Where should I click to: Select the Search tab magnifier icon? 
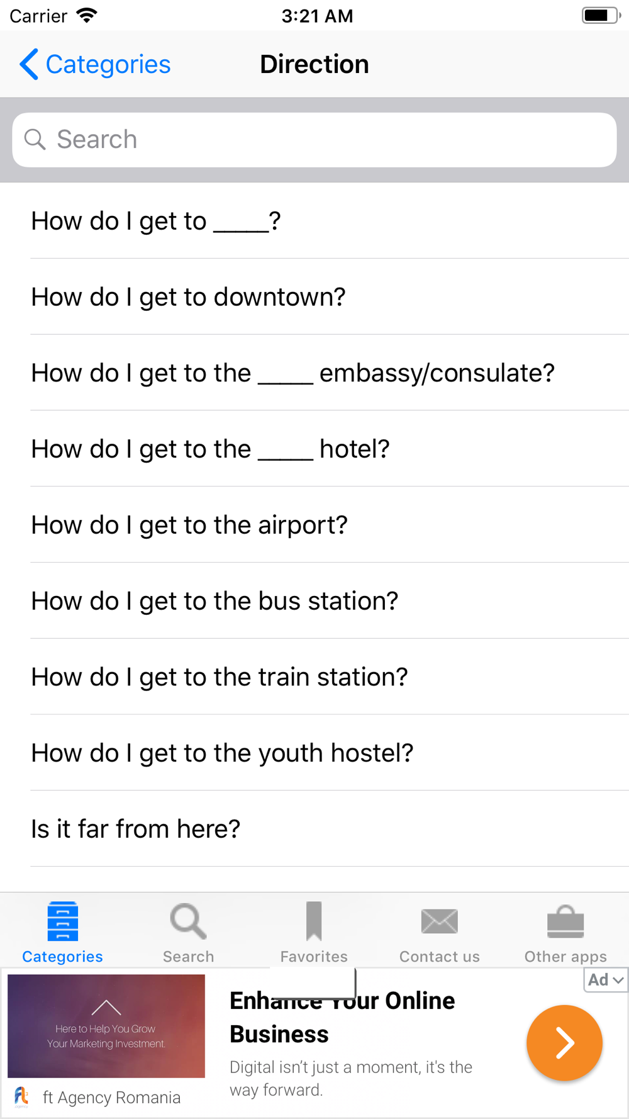(188, 921)
